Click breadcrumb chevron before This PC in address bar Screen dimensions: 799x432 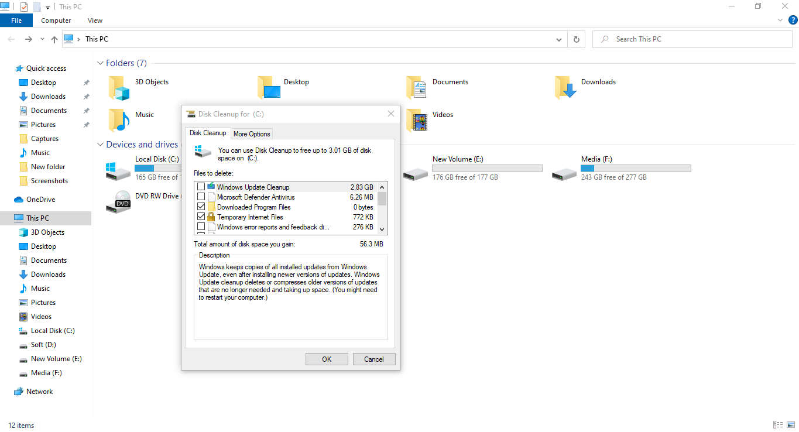[79, 39]
